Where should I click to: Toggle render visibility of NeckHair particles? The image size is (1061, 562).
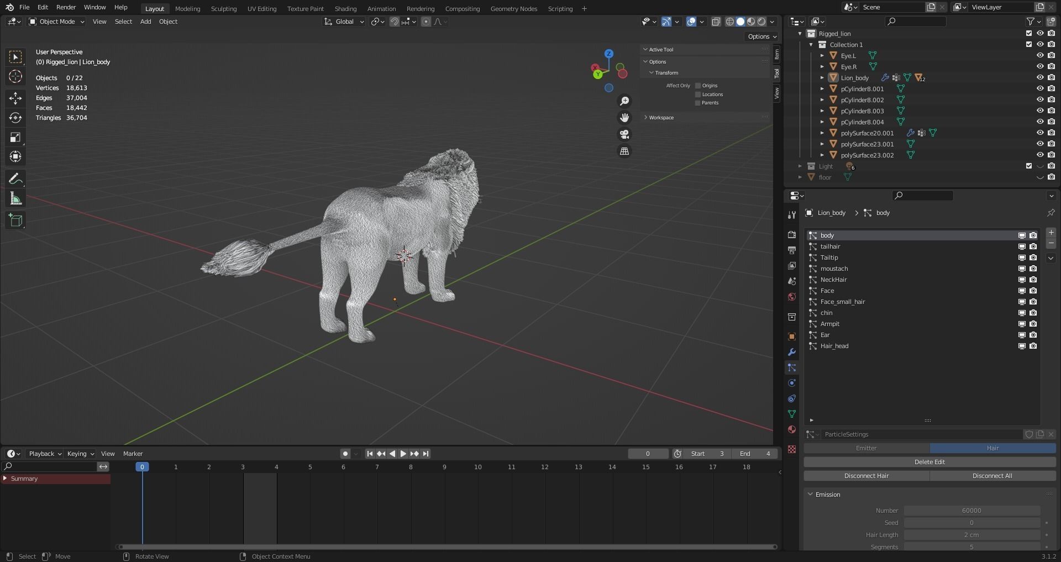pyautogui.click(x=1033, y=280)
